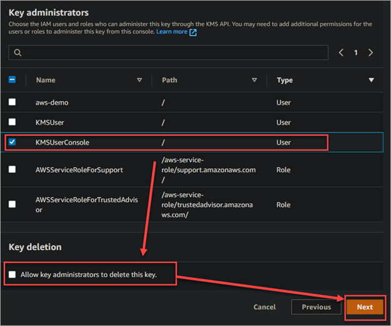Click the Name column header
The height and width of the screenshot is (326, 391).
(x=46, y=80)
